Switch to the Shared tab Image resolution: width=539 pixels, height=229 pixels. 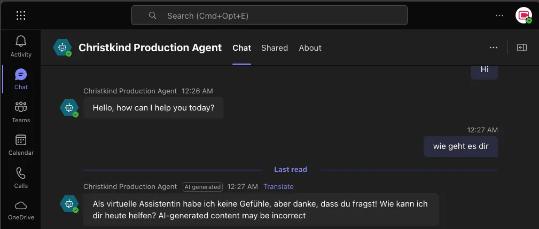tap(275, 48)
